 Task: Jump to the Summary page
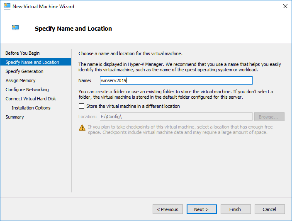(15, 117)
